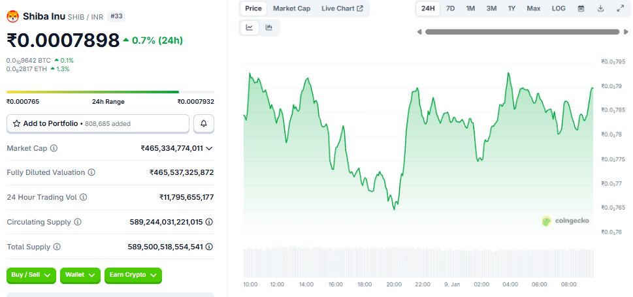Click the ₹0.0007898 current price

click(63, 40)
